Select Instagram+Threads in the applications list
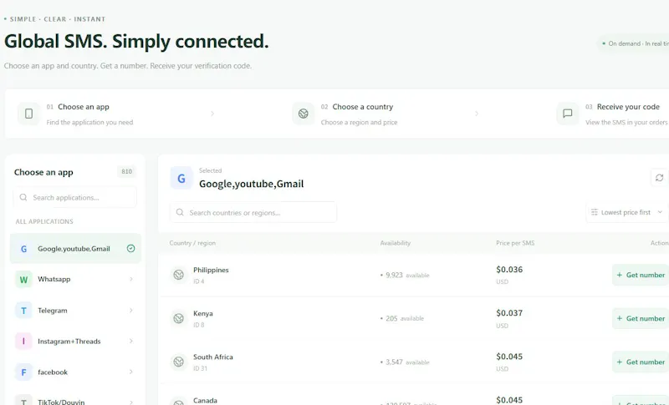 click(75, 342)
